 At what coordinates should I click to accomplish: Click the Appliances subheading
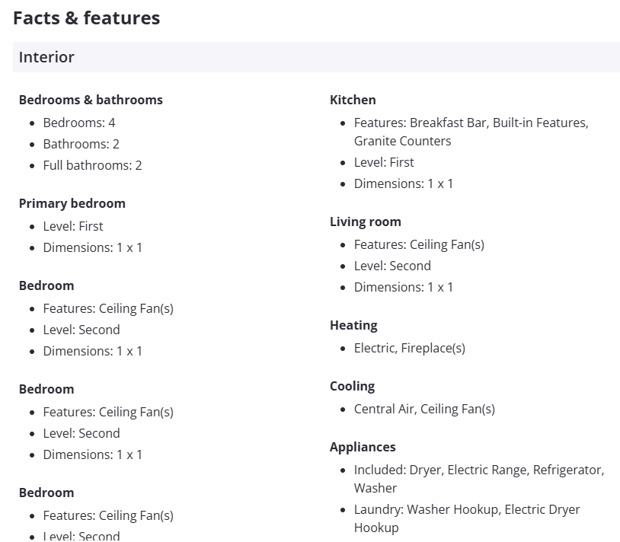click(x=363, y=447)
